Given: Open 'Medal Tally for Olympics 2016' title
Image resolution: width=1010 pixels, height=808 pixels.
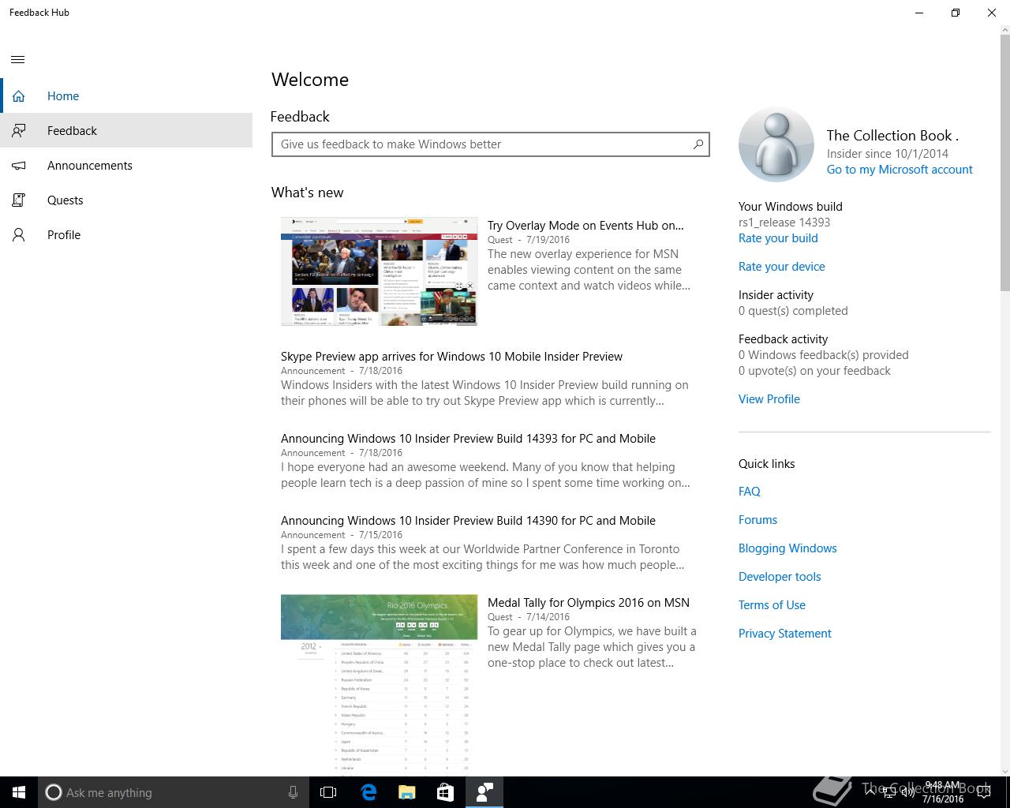Looking at the screenshot, I should (589, 603).
